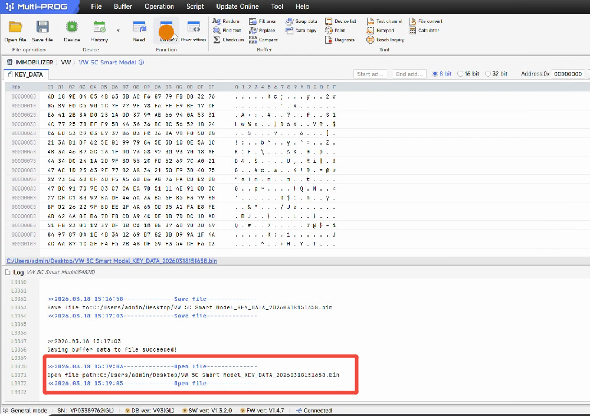Open the Bosch Inquiry tool

tap(370, 40)
